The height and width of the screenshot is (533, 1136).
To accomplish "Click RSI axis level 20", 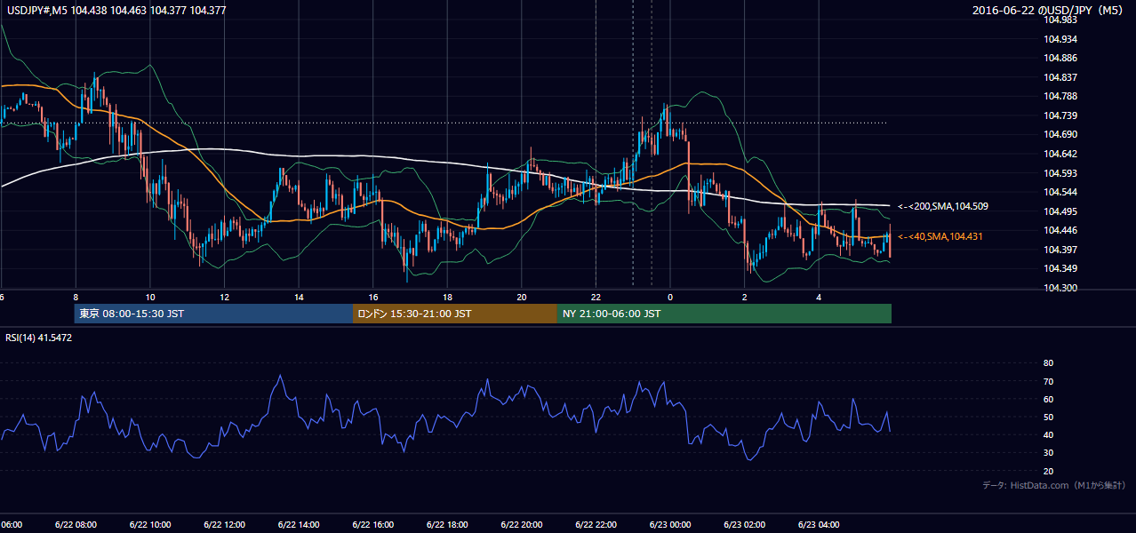I will pos(1049,471).
